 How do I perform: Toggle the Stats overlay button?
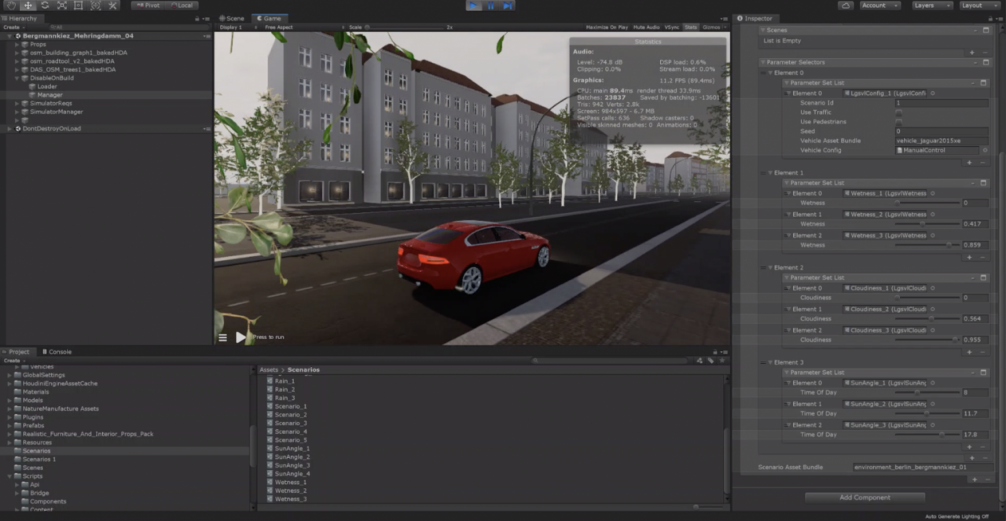point(690,28)
